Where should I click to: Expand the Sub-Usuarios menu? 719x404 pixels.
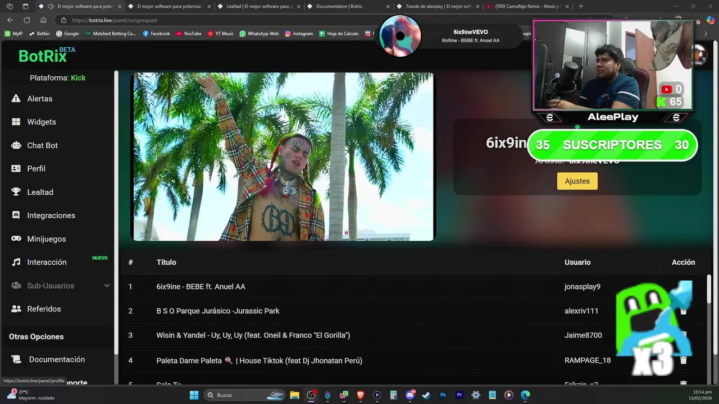pos(60,286)
